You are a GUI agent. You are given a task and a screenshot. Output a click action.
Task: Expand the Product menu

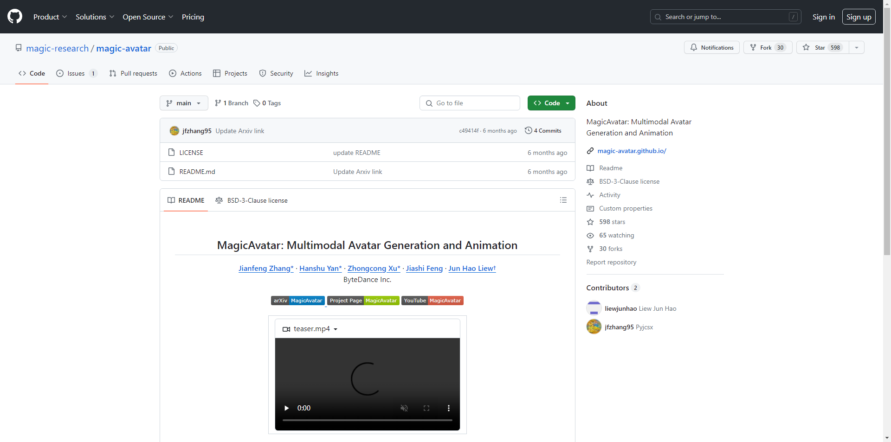50,17
